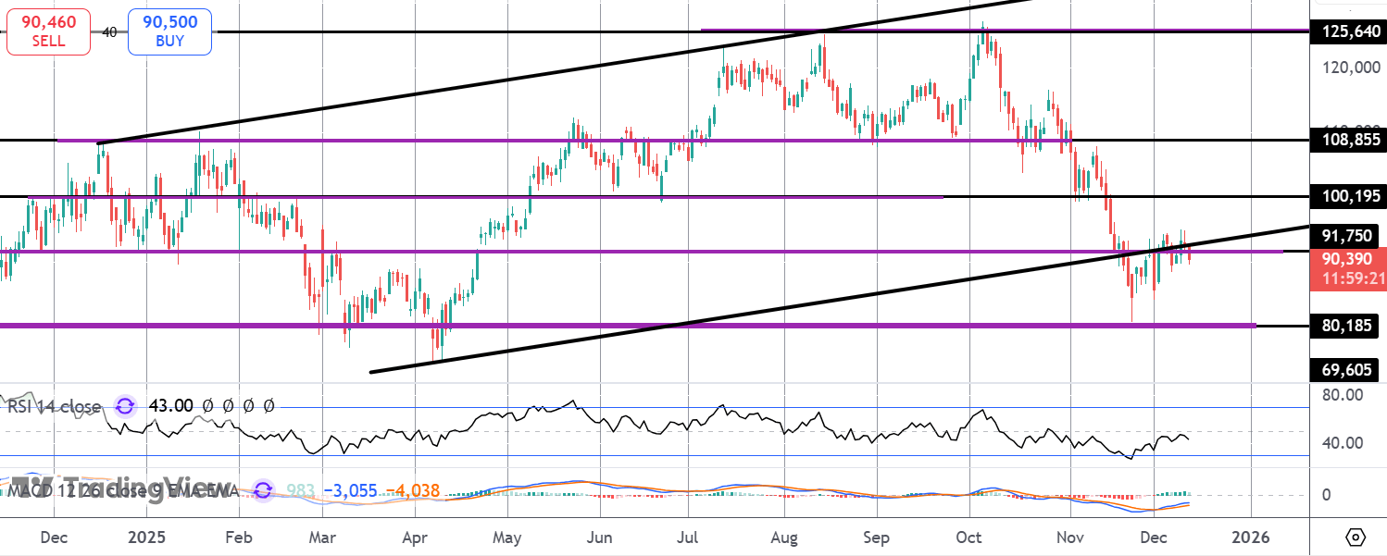Click the 2026 label on time axis
The image size is (1387, 556).
click(1250, 537)
